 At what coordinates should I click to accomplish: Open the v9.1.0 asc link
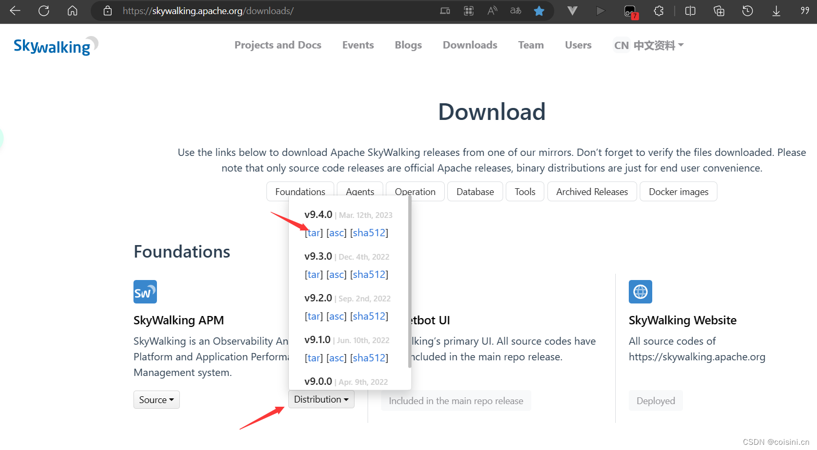point(336,358)
